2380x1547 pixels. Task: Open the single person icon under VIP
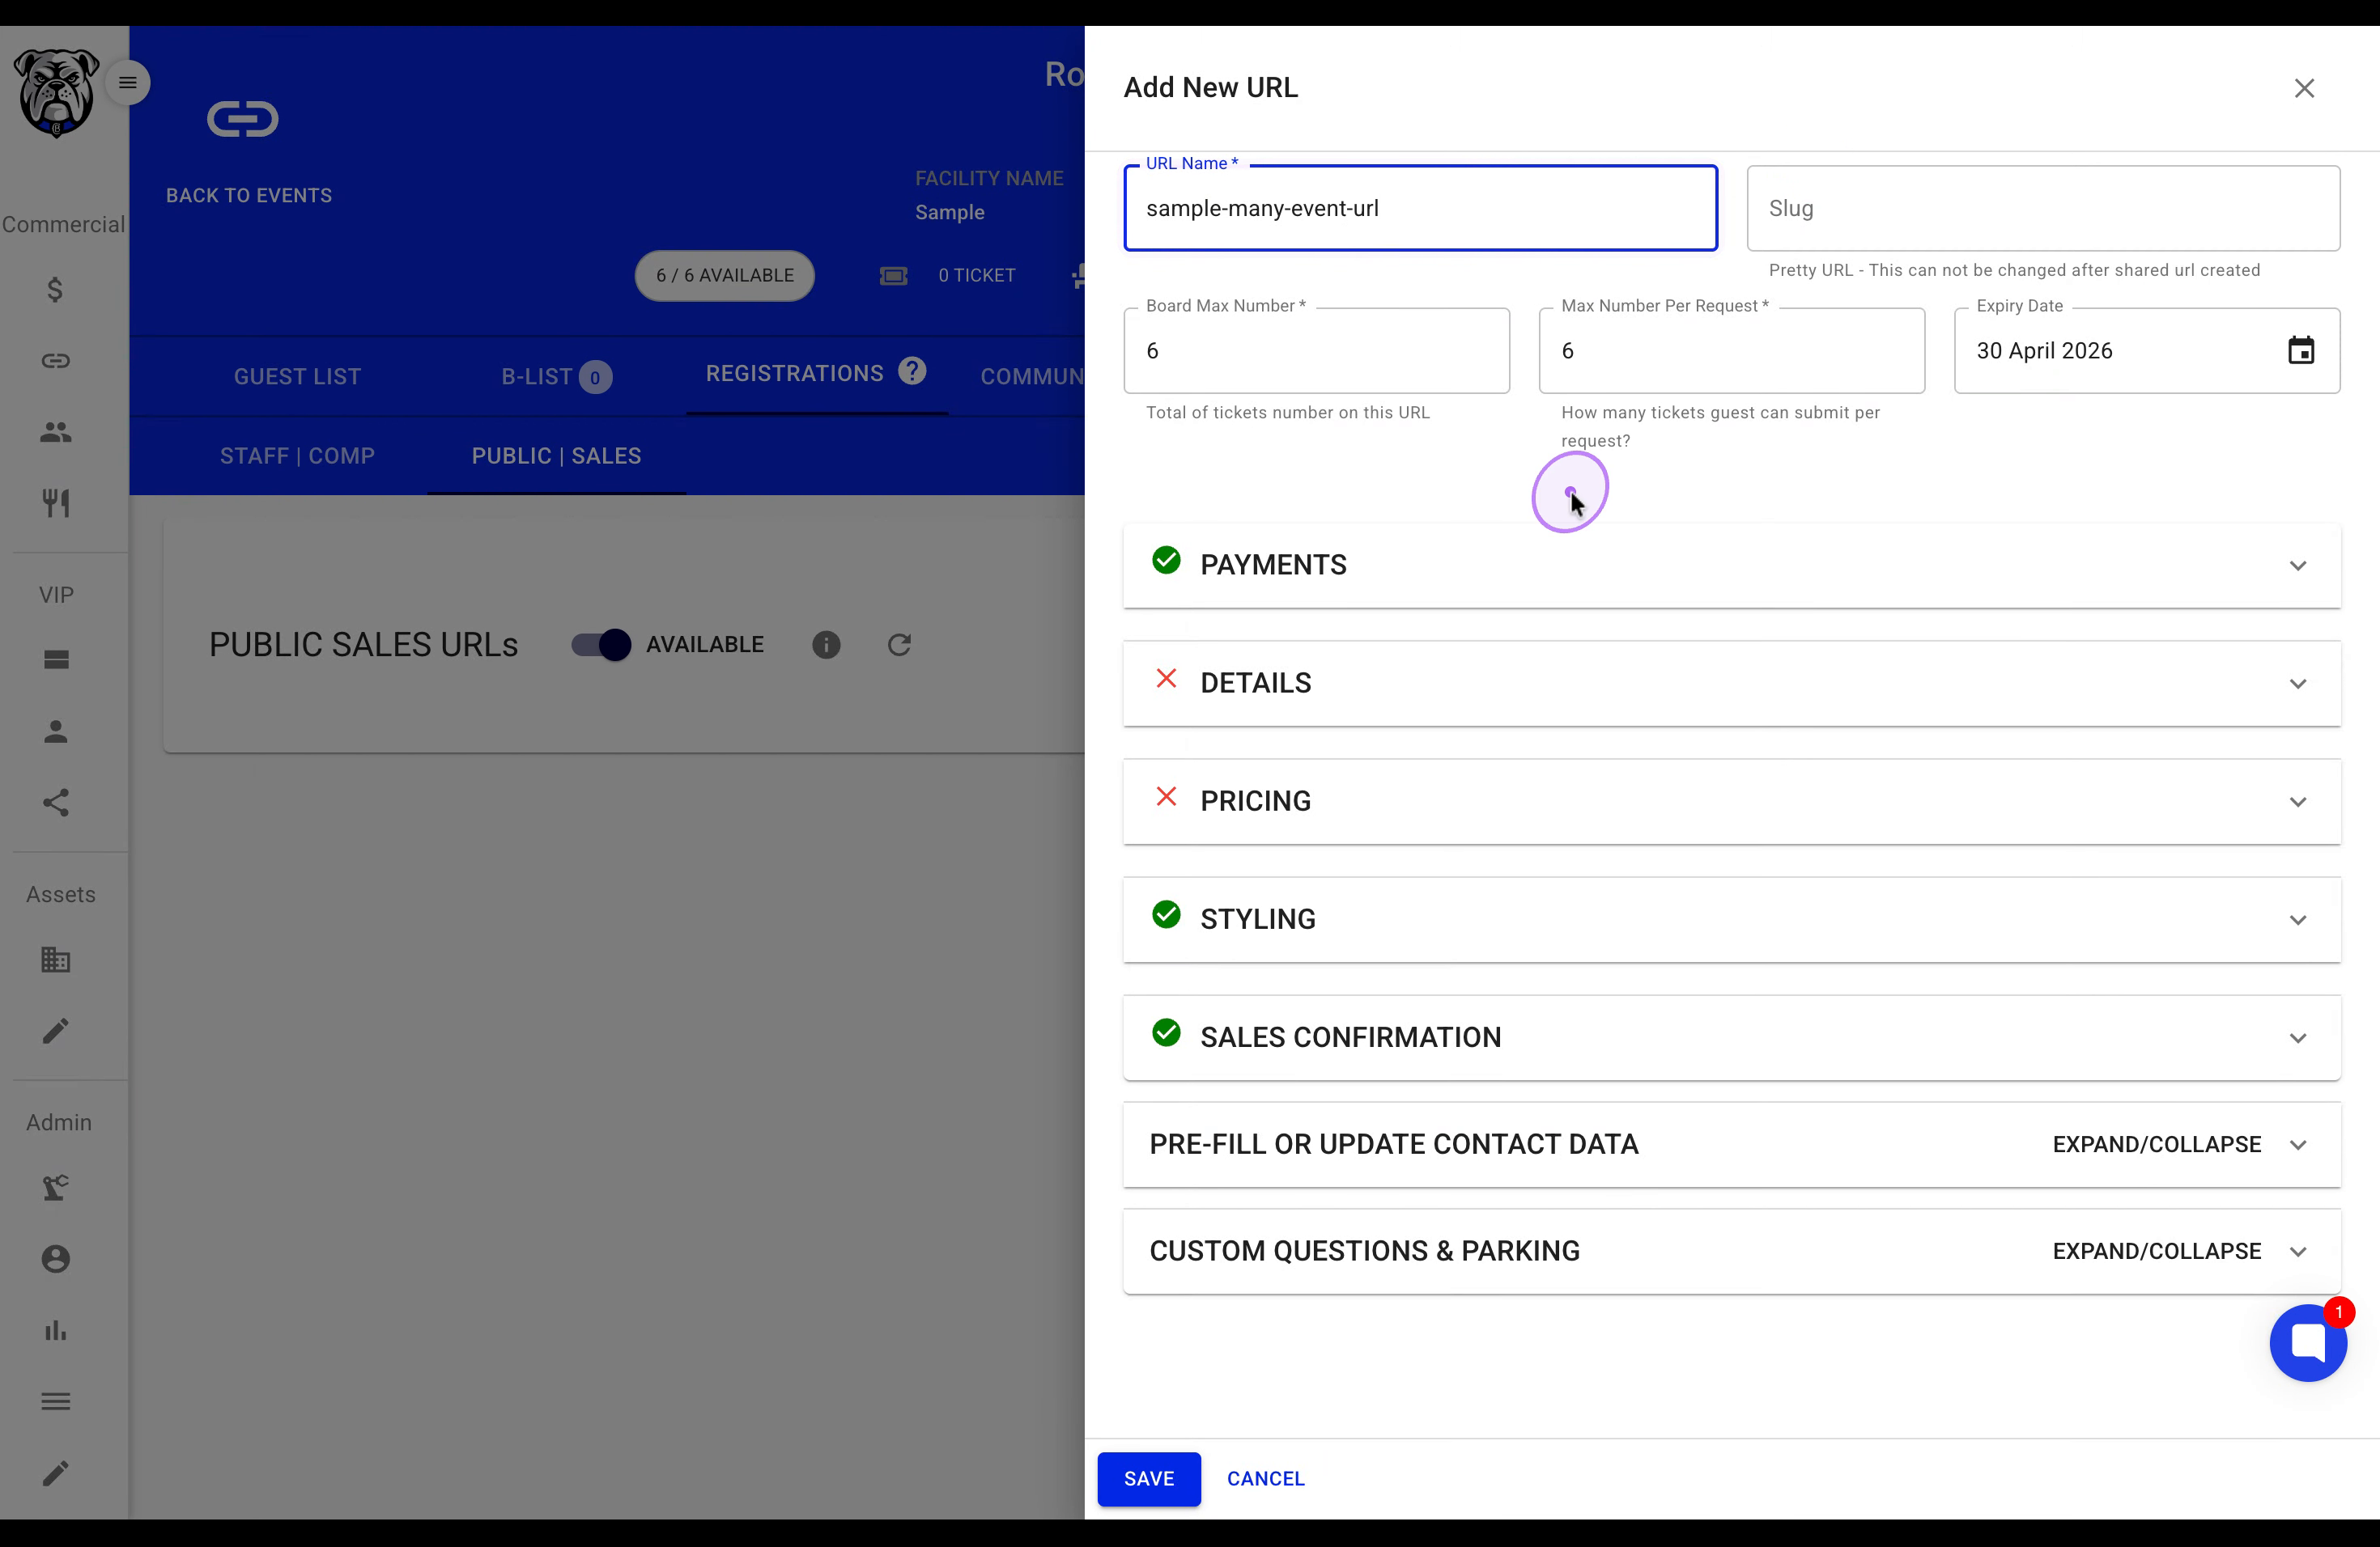coord(56,731)
